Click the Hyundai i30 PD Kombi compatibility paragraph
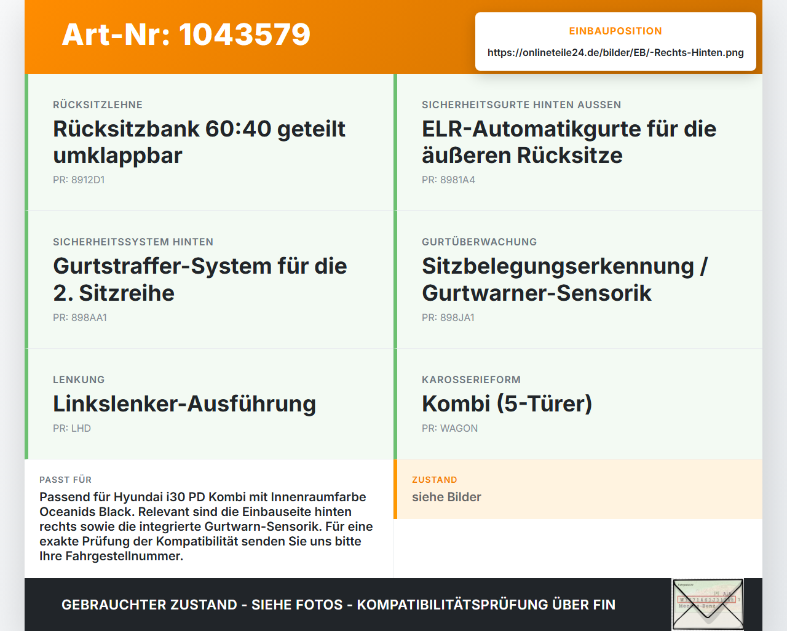 coord(206,526)
